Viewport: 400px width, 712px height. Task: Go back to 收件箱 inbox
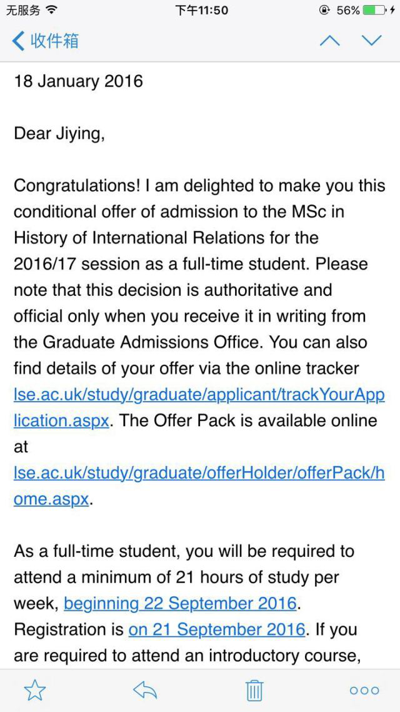tap(45, 41)
